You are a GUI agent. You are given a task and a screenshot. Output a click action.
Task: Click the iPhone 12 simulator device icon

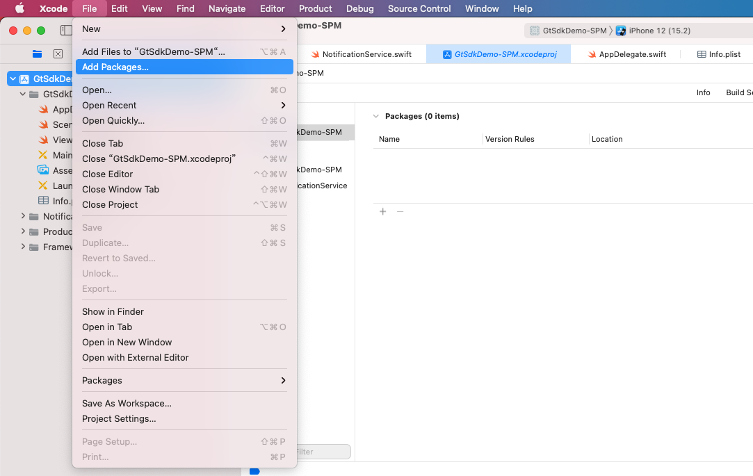(x=621, y=31)
